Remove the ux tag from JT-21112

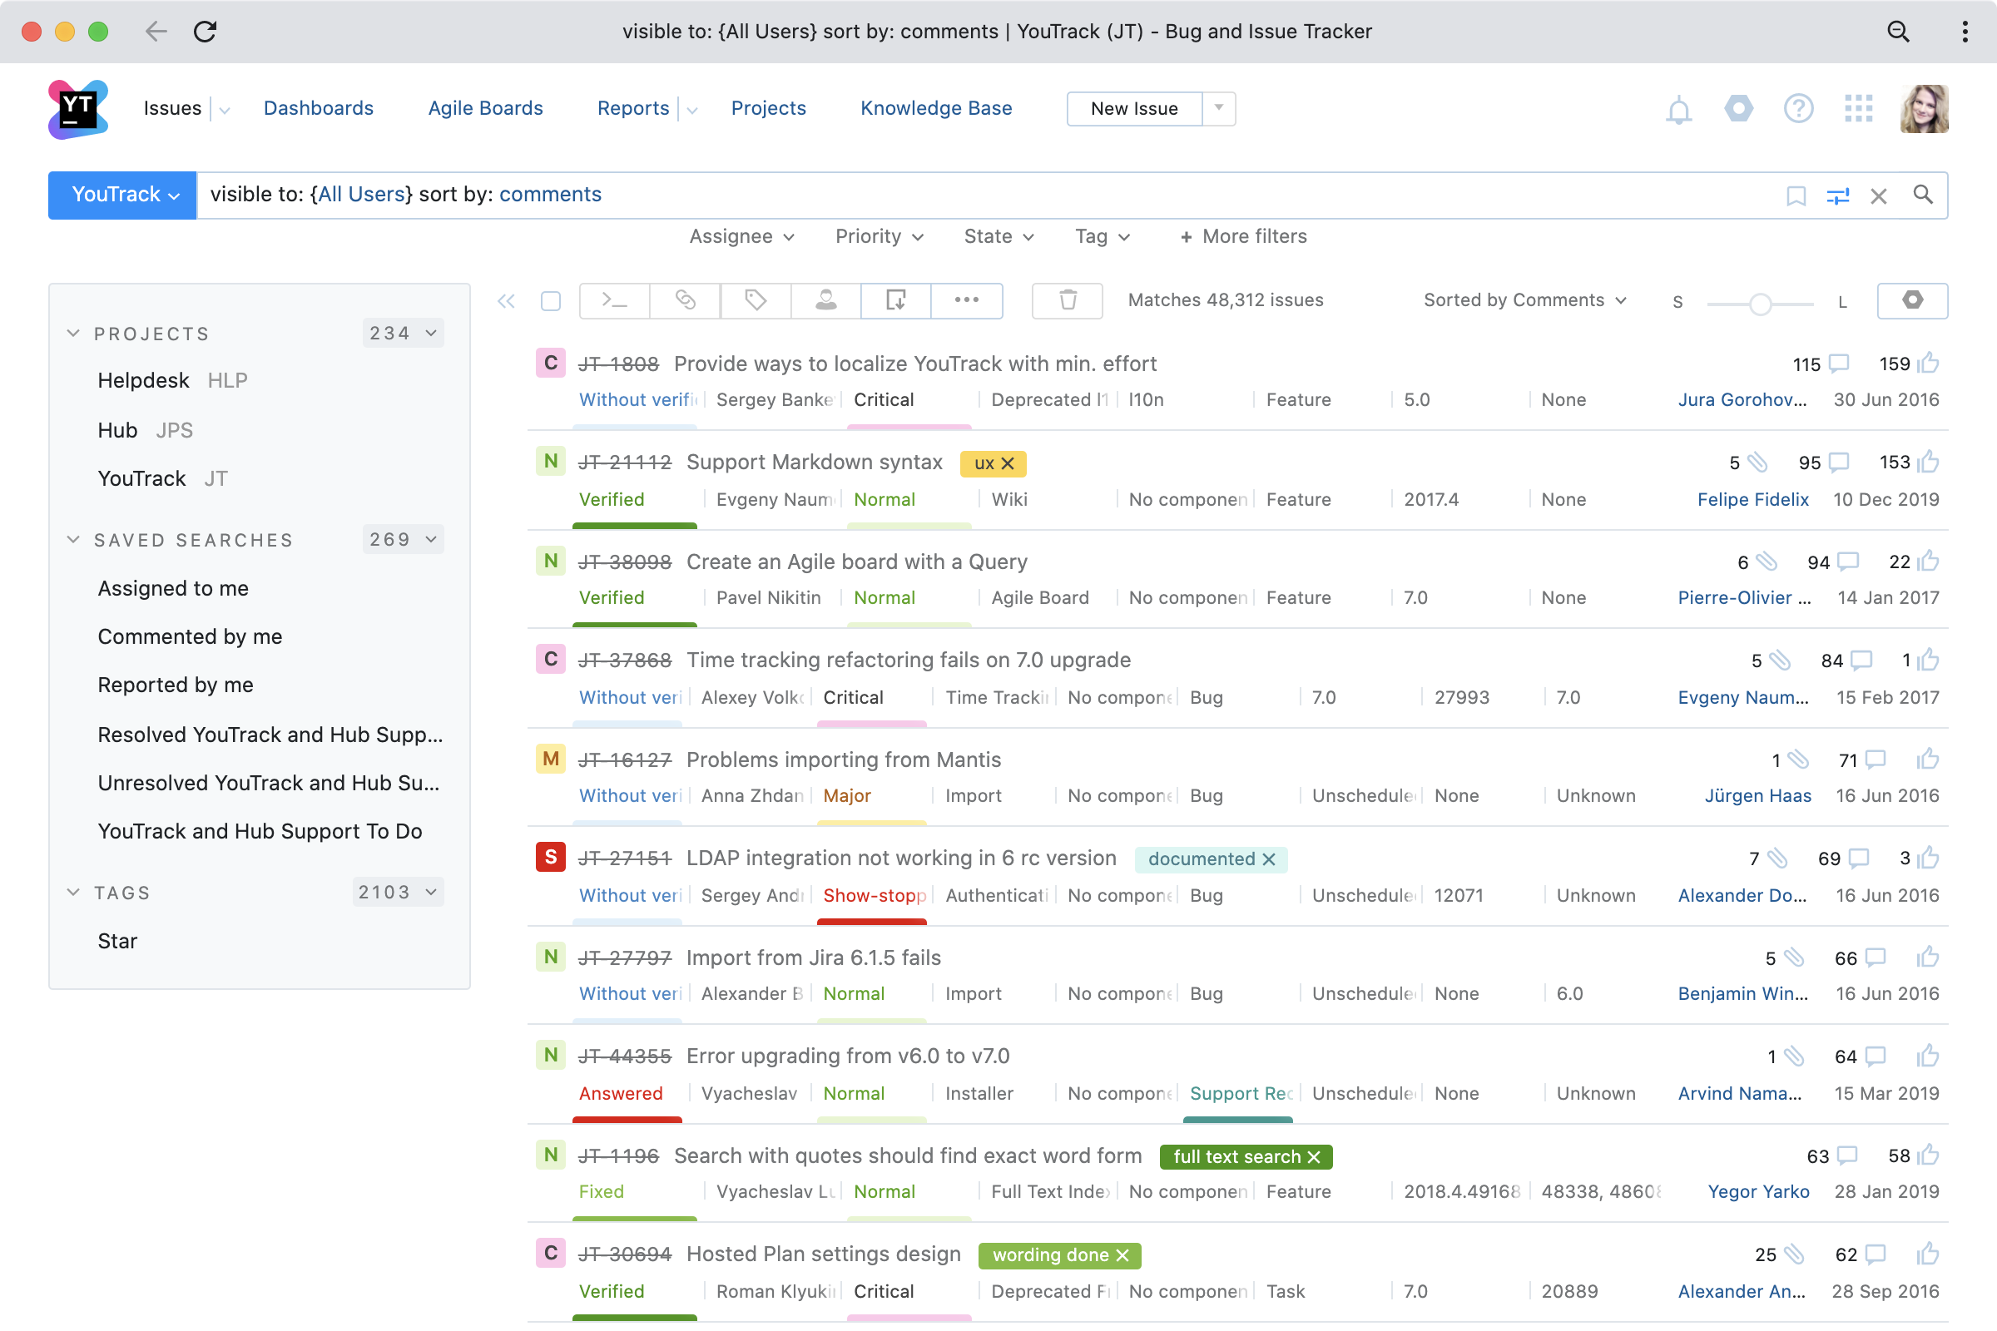click(1008, 463)
